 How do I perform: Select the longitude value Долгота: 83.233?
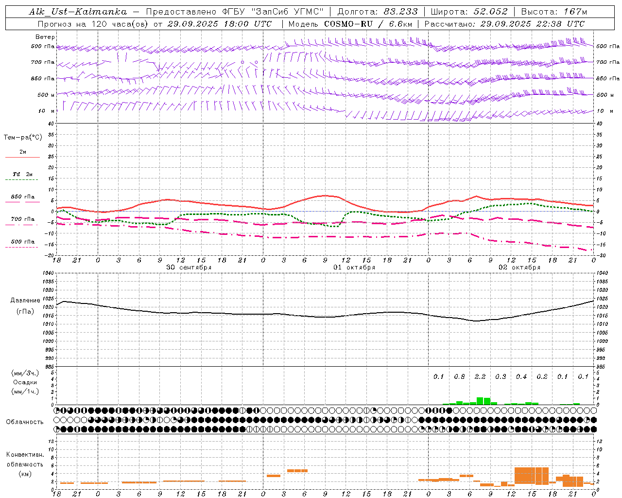(x=377, y=12)
